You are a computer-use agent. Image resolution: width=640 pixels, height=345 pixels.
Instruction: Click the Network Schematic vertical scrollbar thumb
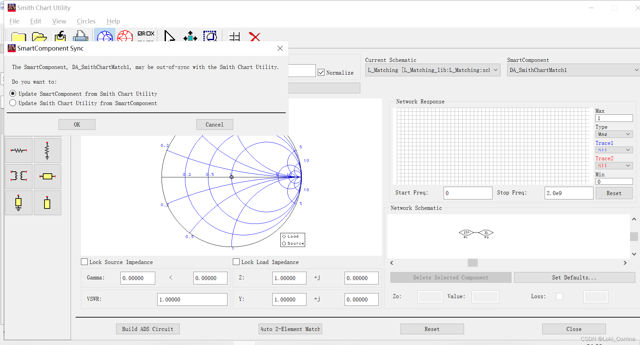coord(634,237)
